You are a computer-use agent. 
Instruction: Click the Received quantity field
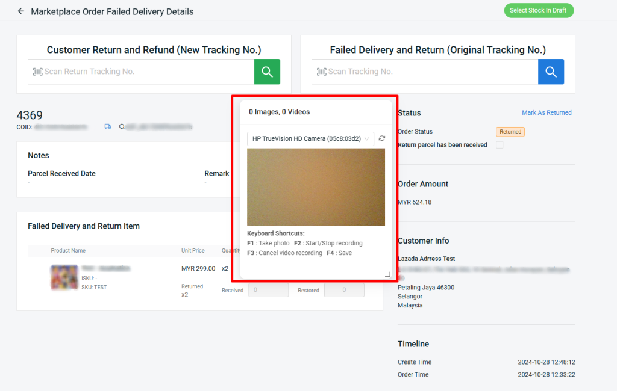pos(268,290)
